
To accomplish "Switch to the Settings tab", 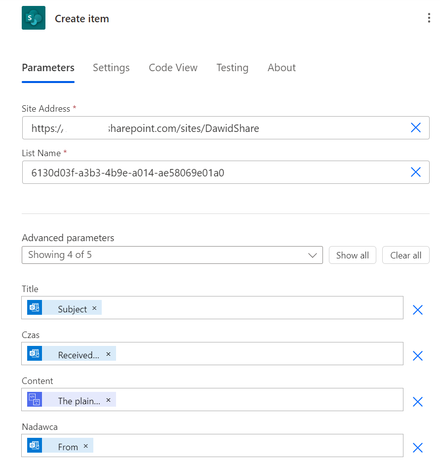I will point(111,68).
